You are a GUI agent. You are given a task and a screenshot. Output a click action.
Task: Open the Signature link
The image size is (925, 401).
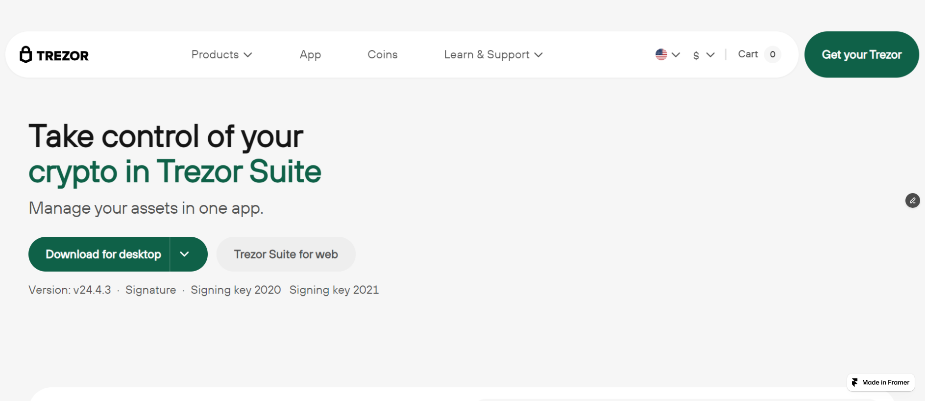[x=150, y=290]
